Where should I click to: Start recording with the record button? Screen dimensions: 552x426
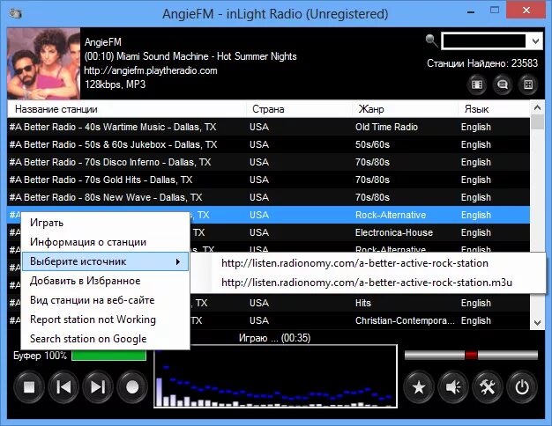(x=132, y=387)
